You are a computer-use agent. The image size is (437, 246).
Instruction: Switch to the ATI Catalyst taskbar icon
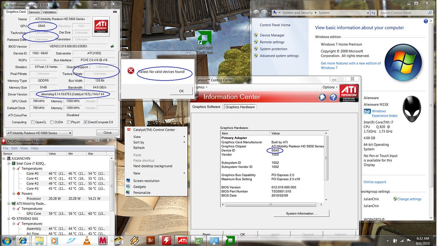point(183,240)
